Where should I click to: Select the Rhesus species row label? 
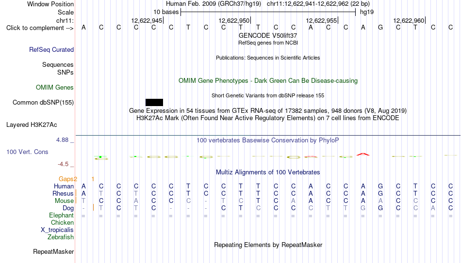(63, 193)
